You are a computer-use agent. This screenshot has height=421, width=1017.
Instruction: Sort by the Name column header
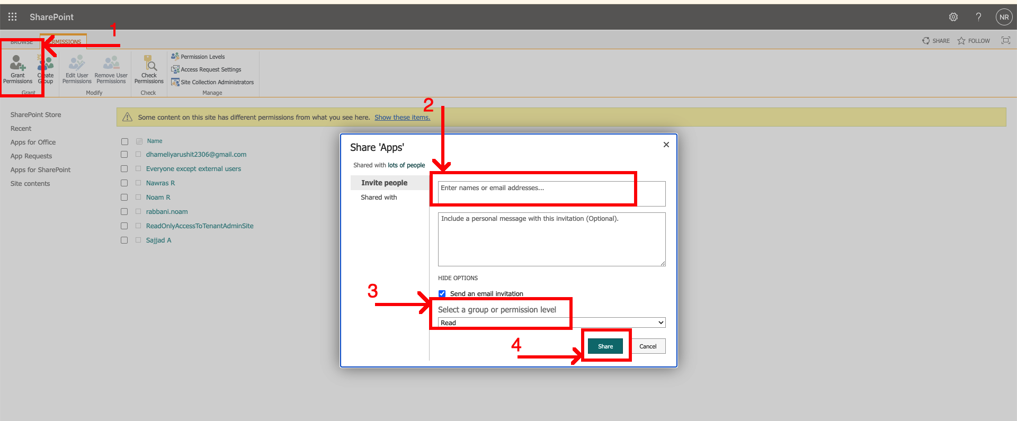click(155, 141)
